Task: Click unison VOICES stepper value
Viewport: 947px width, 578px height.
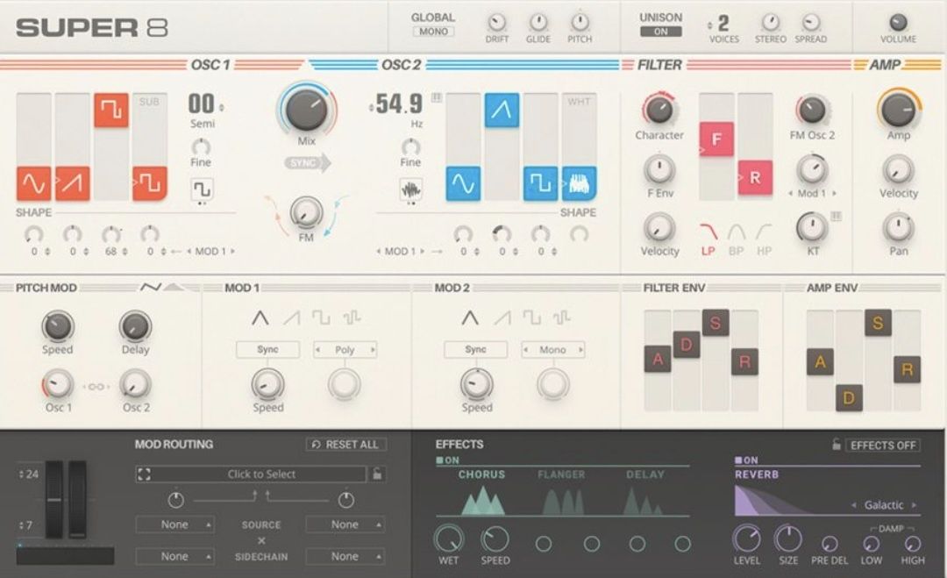Action: (719, 25)
